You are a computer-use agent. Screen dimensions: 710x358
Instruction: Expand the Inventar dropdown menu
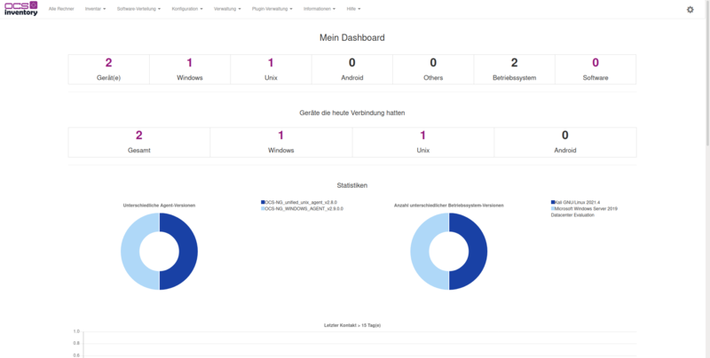[x=96, y=9]
